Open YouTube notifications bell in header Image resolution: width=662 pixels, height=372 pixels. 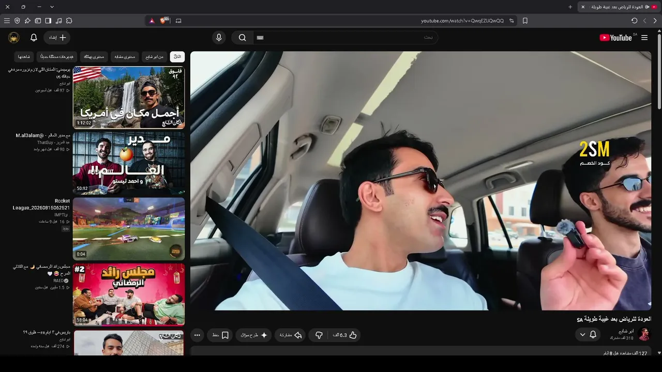pos(34,38)
